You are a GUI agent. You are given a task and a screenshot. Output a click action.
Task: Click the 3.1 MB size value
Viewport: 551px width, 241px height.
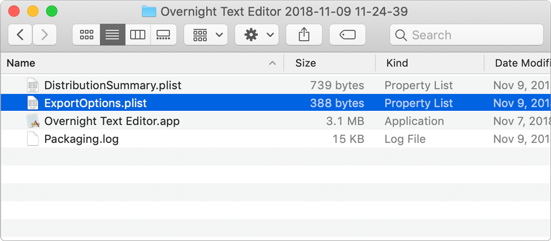345,121
